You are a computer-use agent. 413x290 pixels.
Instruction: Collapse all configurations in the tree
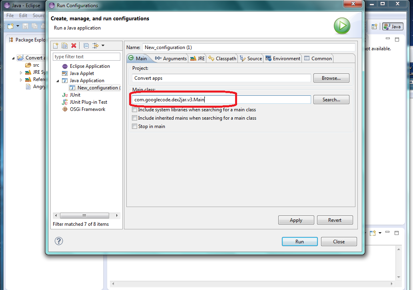click(86, 46)
